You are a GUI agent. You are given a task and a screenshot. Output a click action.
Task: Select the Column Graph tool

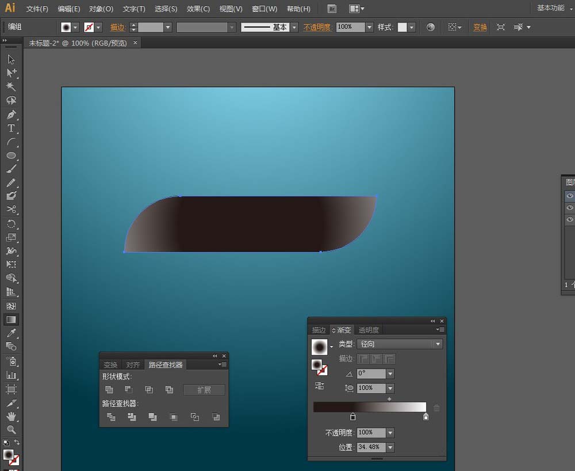point(11,375)
